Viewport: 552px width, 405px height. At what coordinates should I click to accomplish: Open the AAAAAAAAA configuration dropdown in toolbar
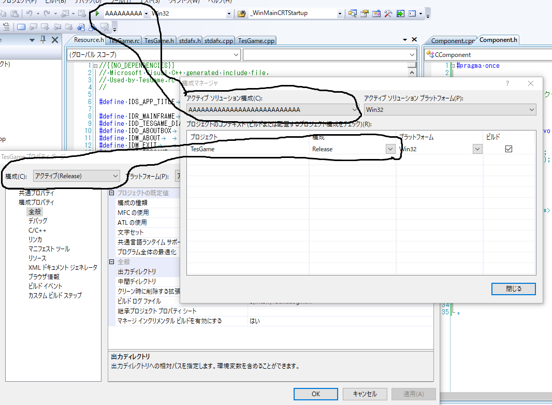pos(147,14)
